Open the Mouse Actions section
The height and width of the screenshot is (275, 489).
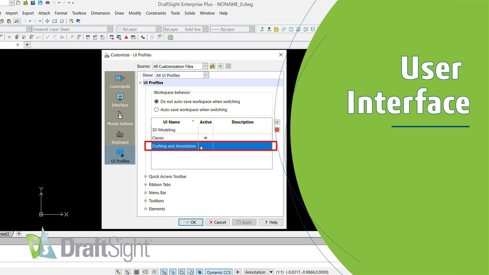[120, 119]
